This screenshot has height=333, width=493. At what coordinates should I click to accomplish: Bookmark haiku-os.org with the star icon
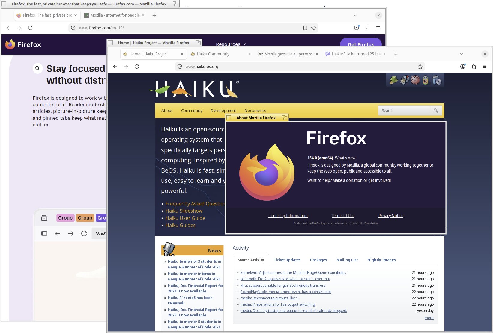coord(420,67)
